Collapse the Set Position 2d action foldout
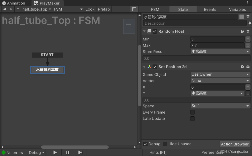This screenshot has height=156, width=252. (144, 67)
